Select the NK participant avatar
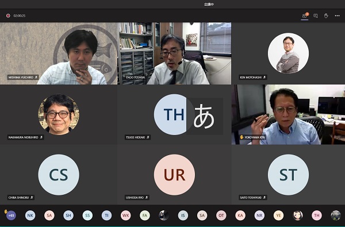 tap(30, 216)
